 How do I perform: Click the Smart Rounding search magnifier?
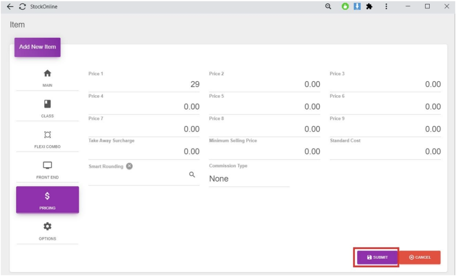192,175
